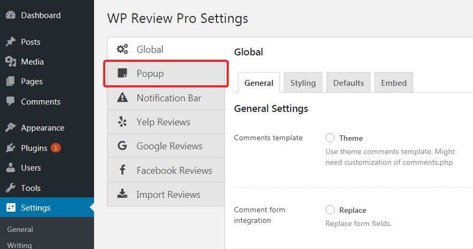473x249 pixels.
Task: Switch to the Styling tab
Action: point(303,83)
